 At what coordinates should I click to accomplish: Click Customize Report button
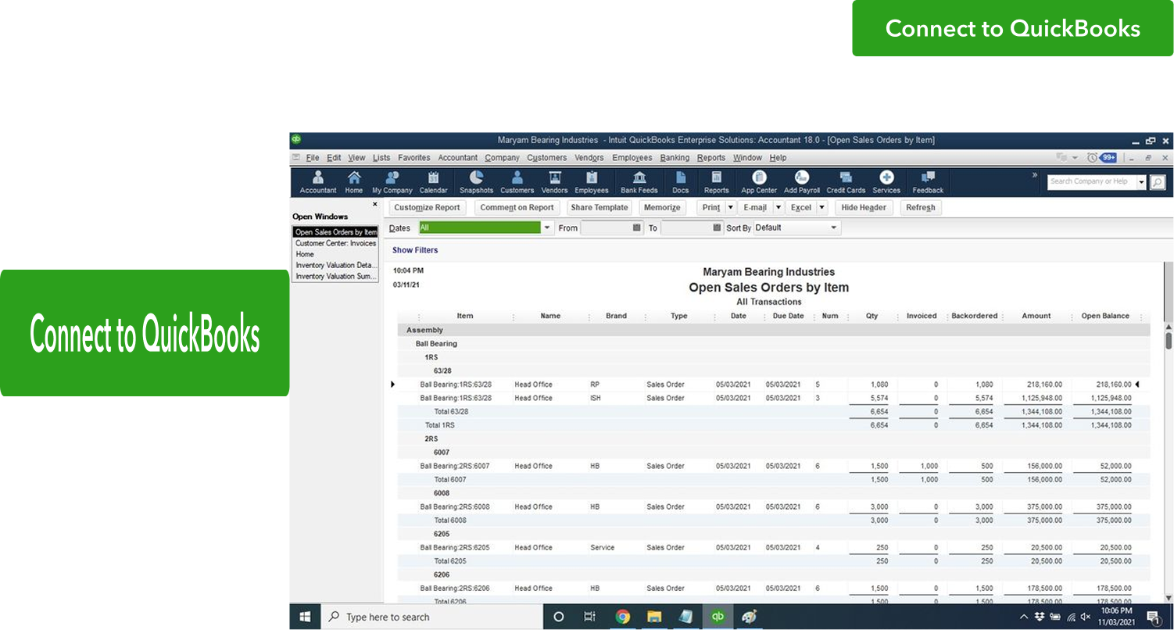pos(428,208)
